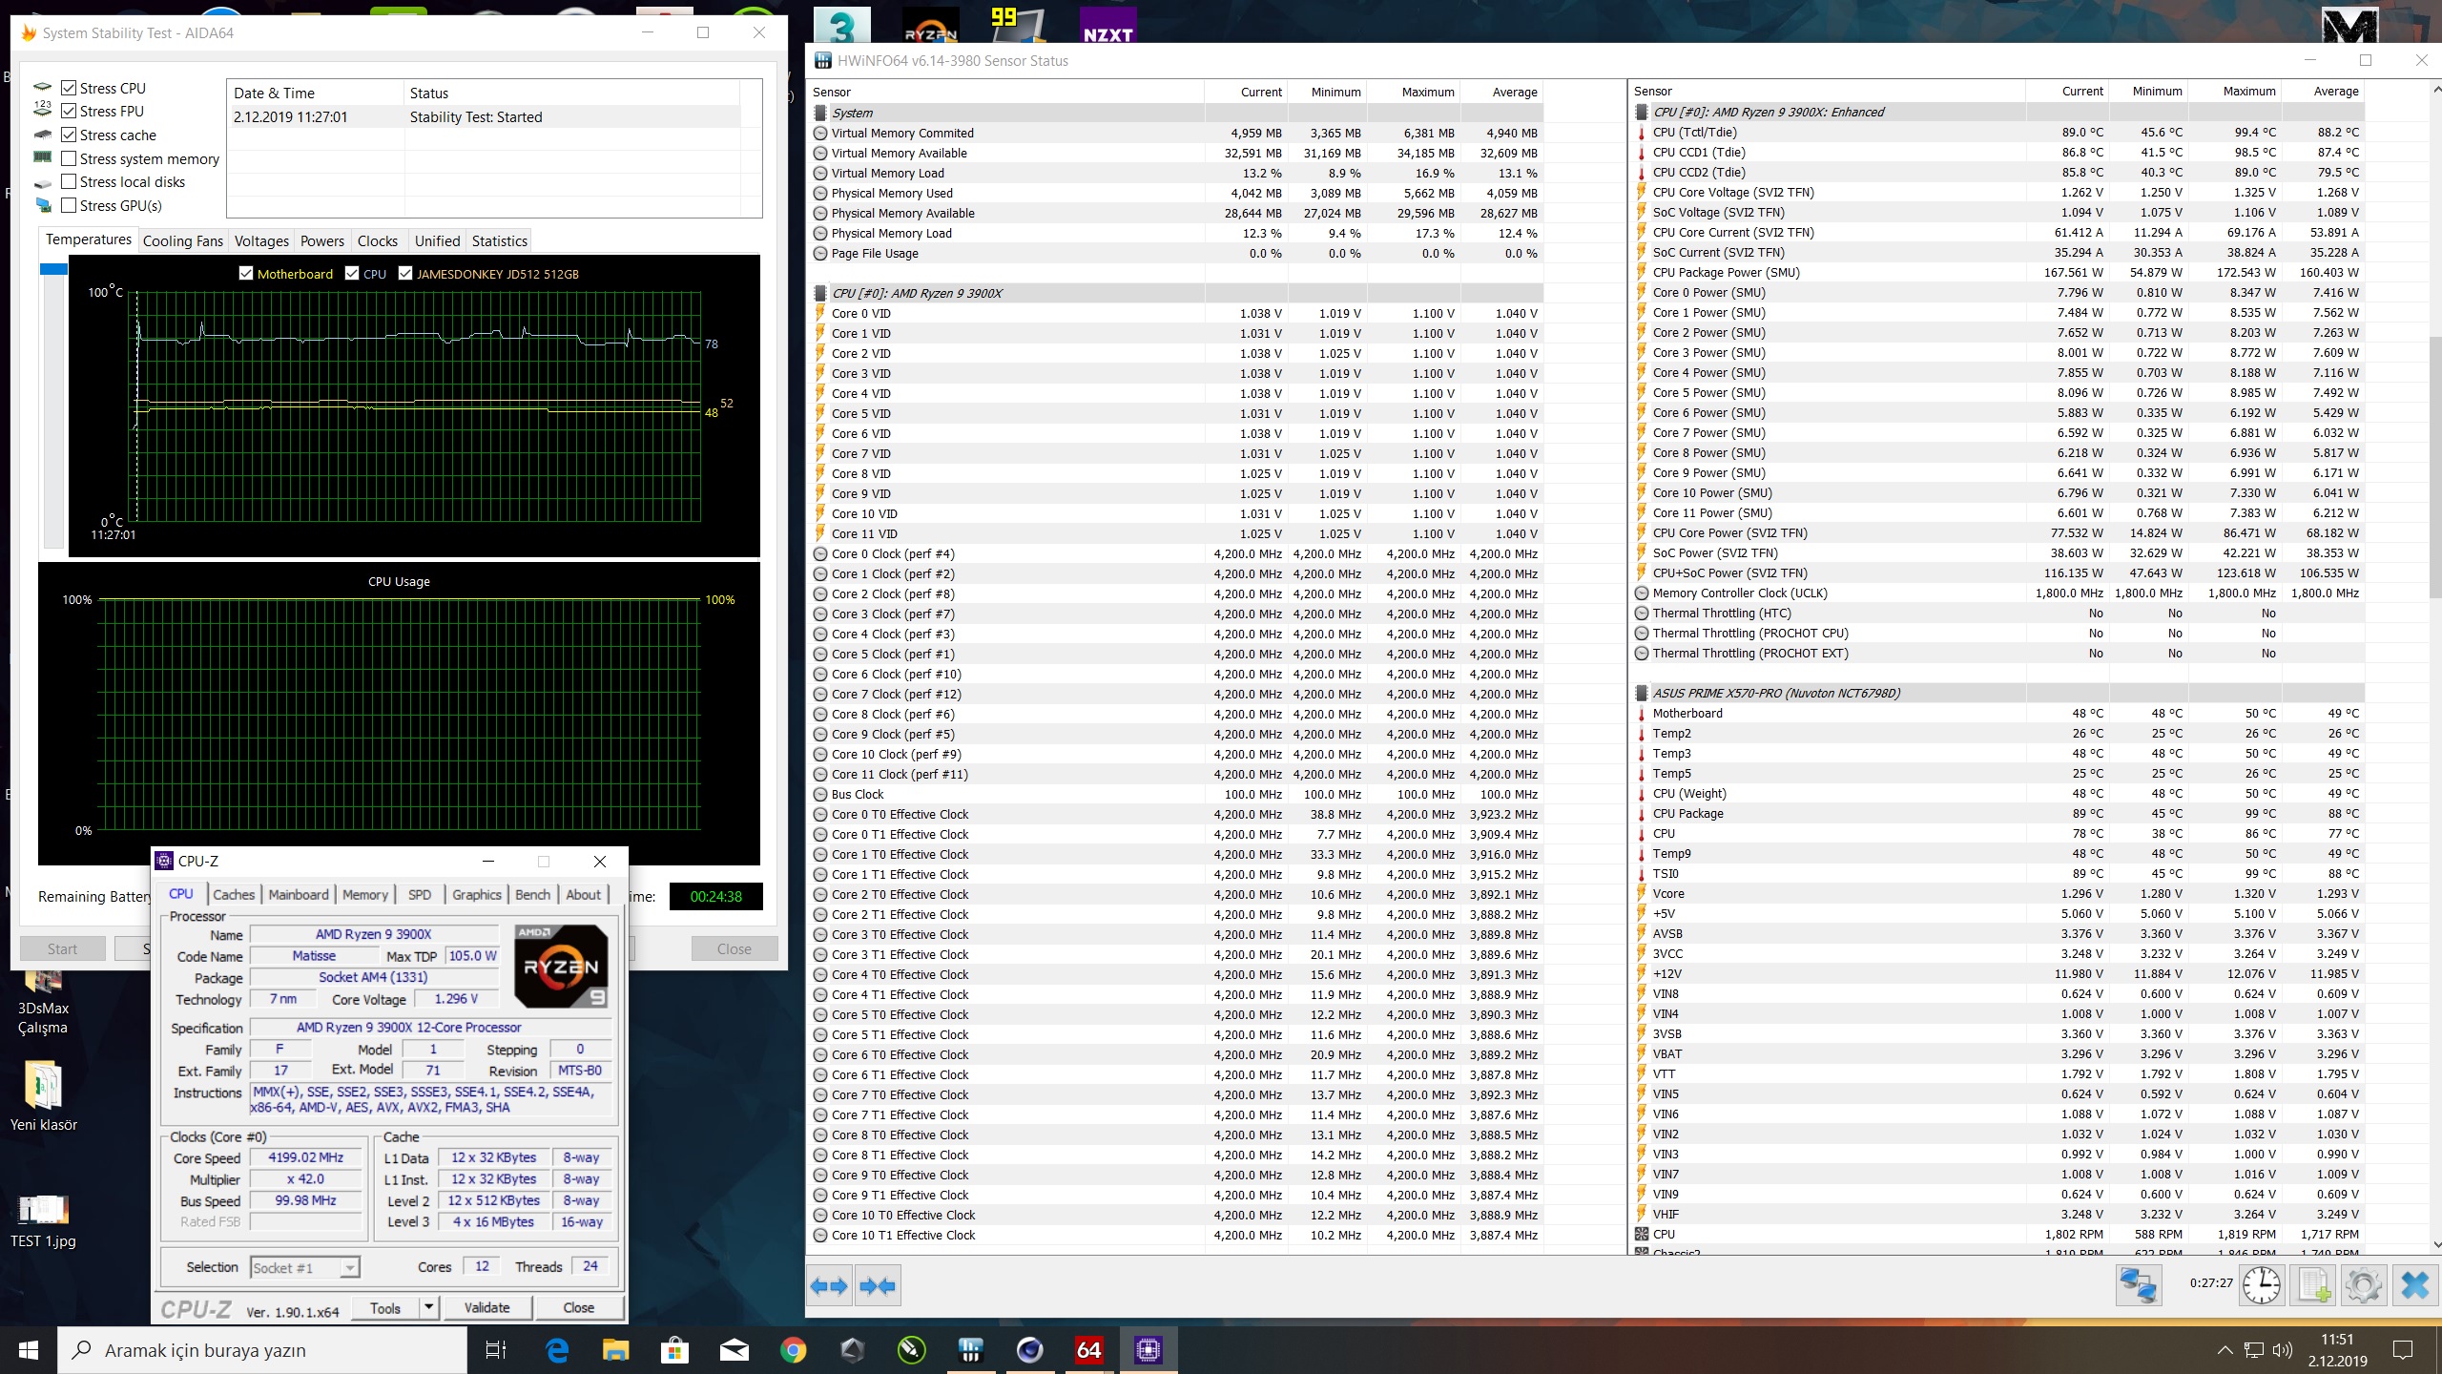Click the HWiNFO reset clock icon

[x=2261, y=1285]
